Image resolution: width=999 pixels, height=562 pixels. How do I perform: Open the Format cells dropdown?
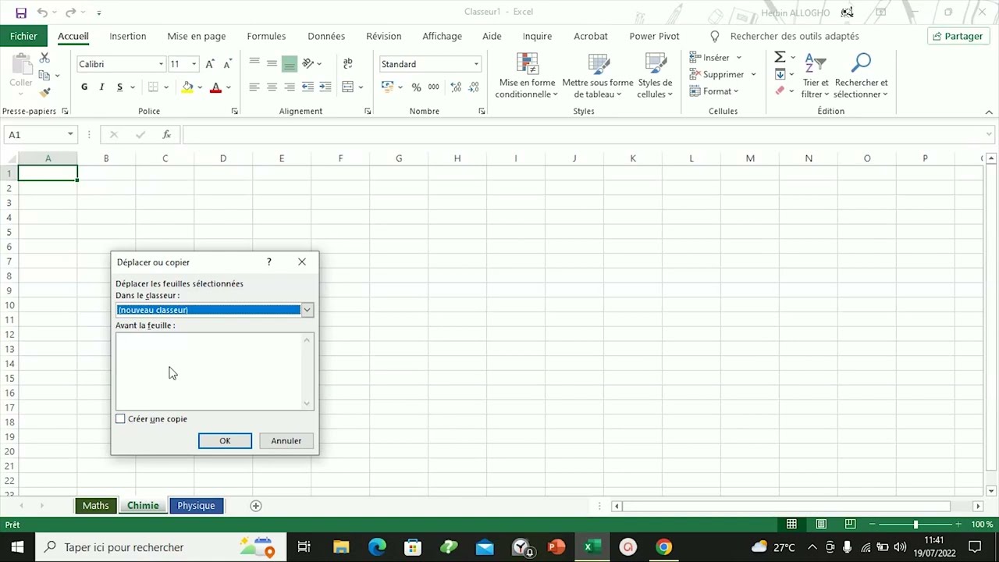(x=714, y=91)
